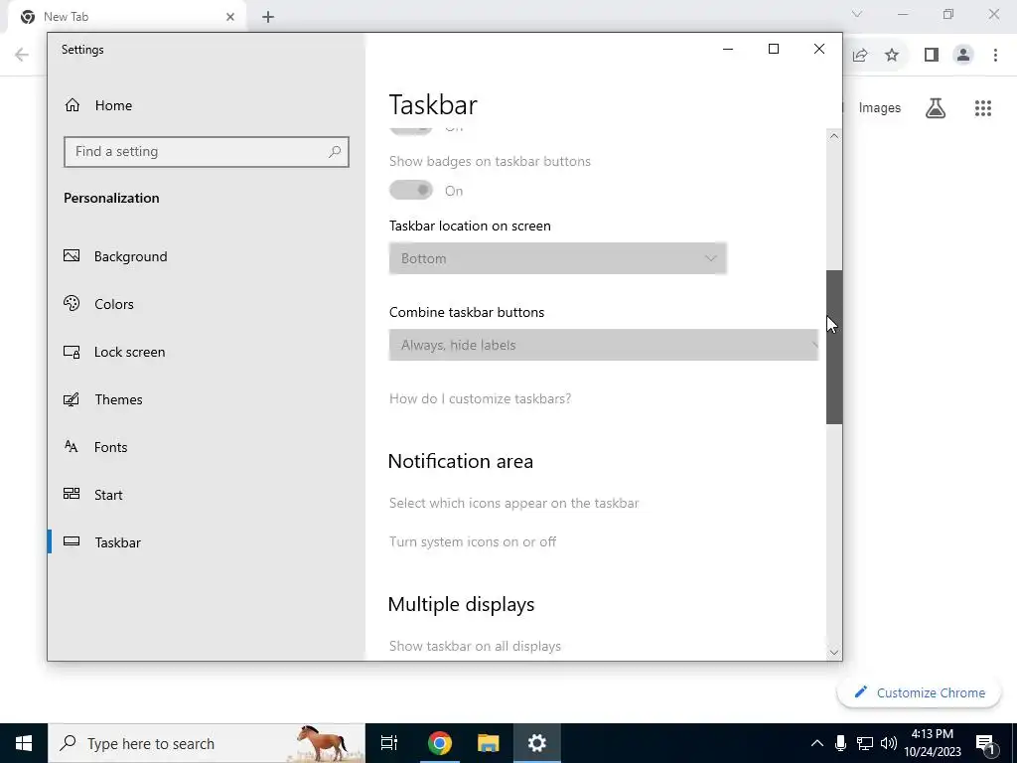
Task: Open Windows Start menu
Action: [x=24, y=743]
